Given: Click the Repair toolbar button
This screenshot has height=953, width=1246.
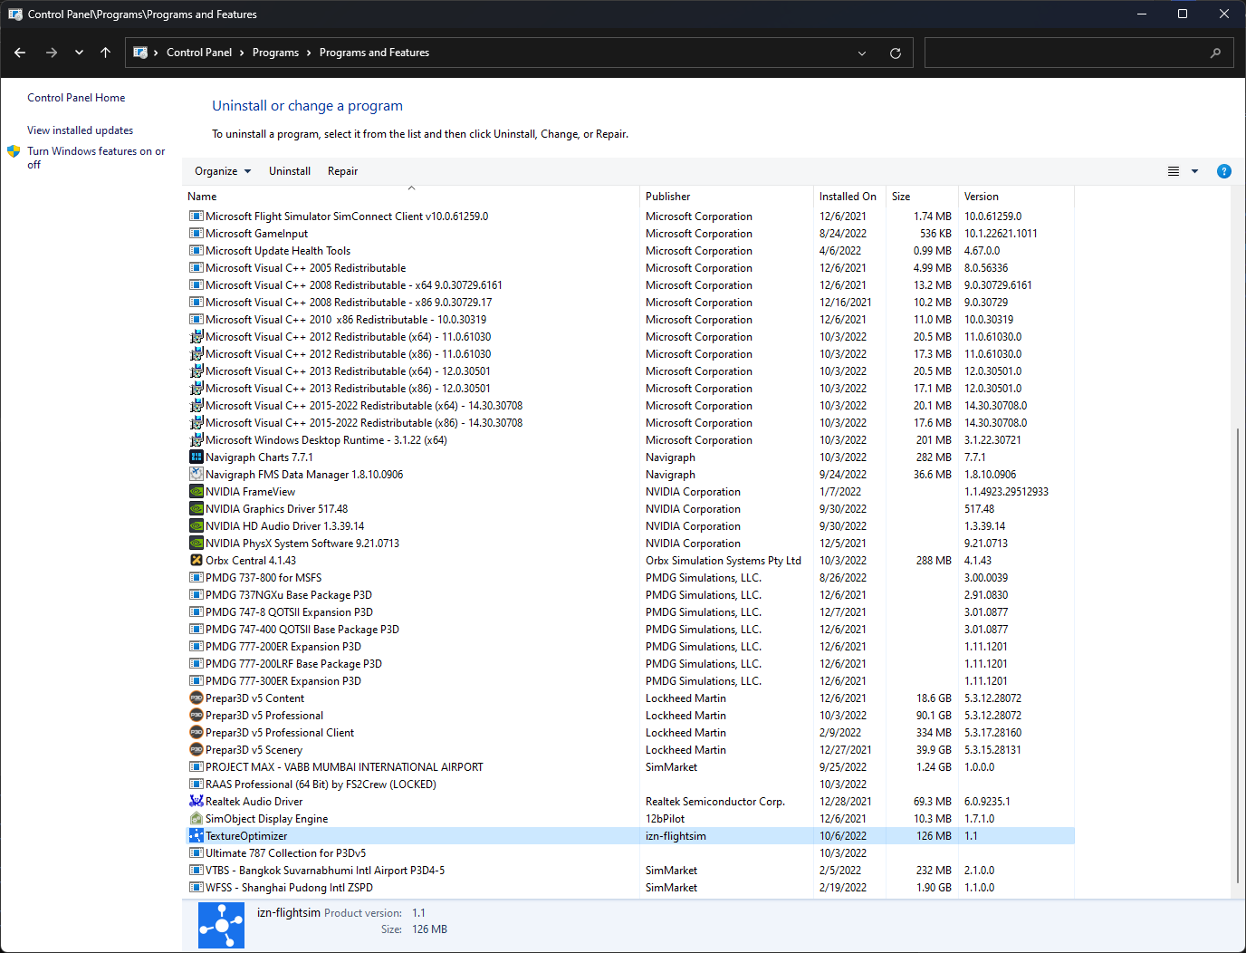Looking at the screenshot, I should pyautogui.click(x=343, y=171).
